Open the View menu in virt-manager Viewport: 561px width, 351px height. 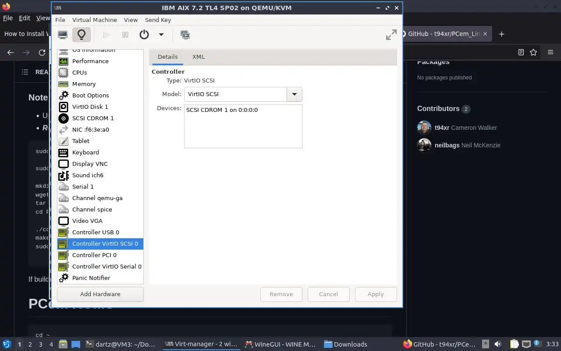point(131,20)
